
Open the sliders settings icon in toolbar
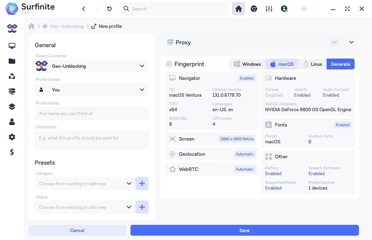pyautogui.click(x=269, y=9)
